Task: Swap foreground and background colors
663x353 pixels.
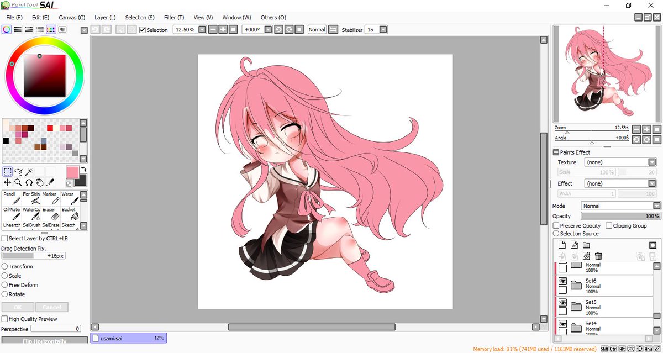Action: (83, 170)
